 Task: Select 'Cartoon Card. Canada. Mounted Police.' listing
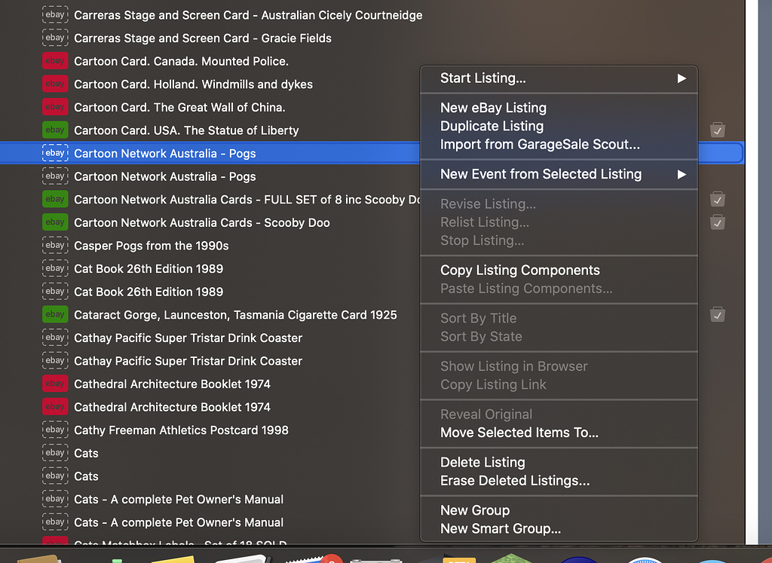(x=181, y=62)
